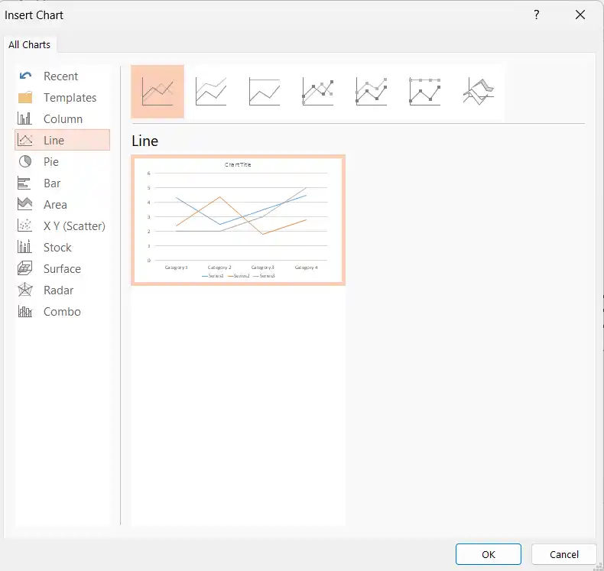
Task: Select the Line with Markers subtype icon
Action: [x=318, y=92]
